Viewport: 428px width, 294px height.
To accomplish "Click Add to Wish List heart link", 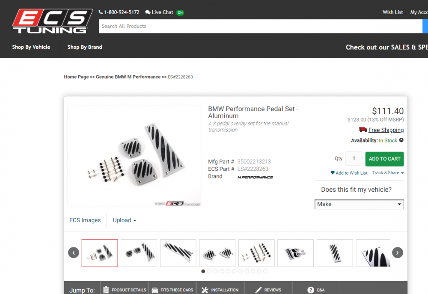I will [349, 173].
